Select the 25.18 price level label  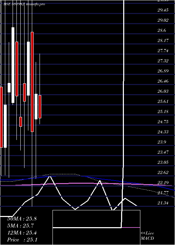[x=163, y=112]
